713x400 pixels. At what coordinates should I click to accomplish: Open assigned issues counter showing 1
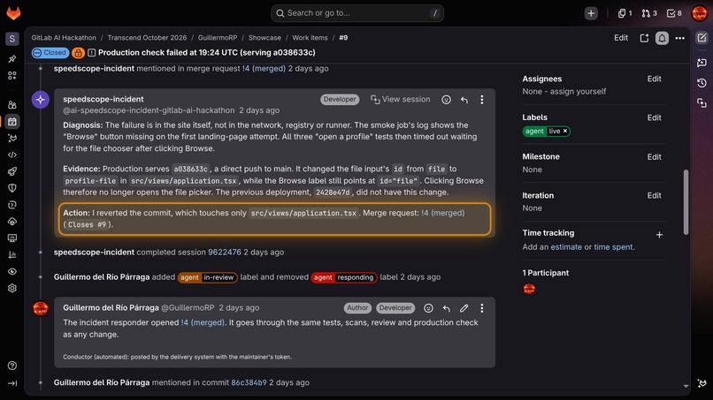click(625, 13)
